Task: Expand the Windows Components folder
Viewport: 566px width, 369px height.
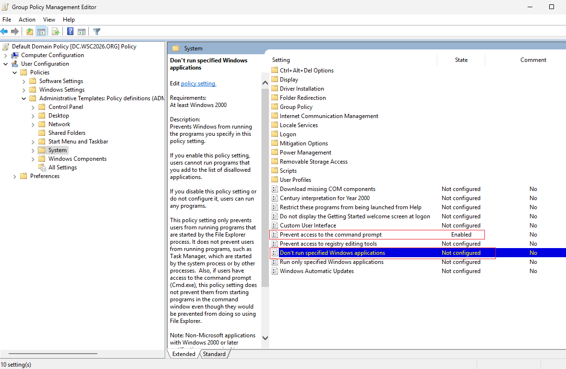Action: [33, 159]
